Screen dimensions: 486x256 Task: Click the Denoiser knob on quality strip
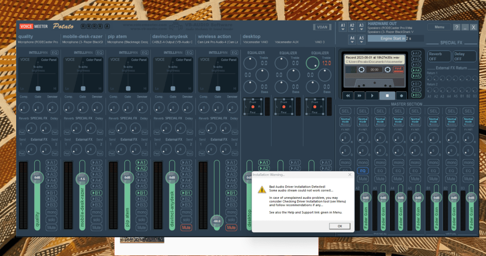(x=52, y=108)
